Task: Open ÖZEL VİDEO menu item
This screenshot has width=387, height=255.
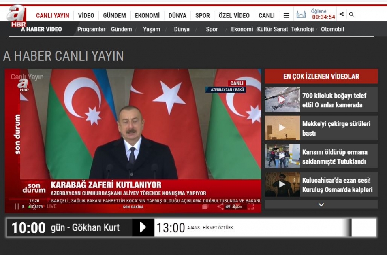Action: [x=234, y=16]
